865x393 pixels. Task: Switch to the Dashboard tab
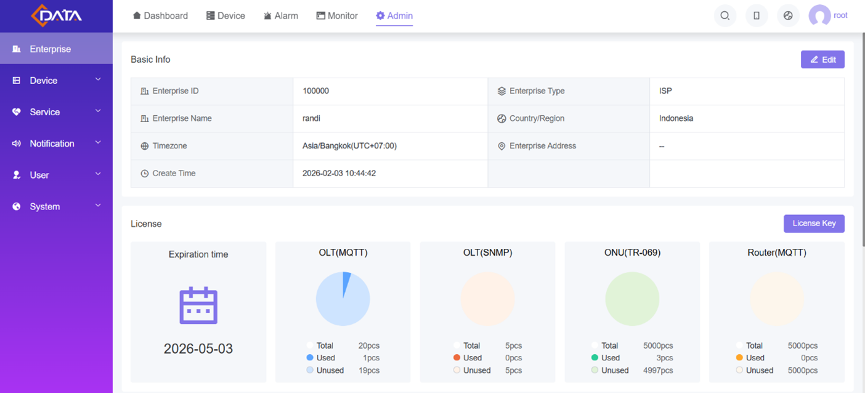coord(160,16)
